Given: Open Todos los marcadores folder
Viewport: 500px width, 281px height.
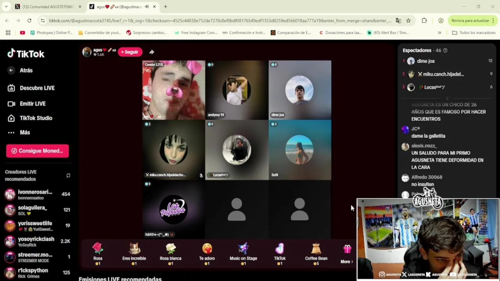Looking at the screenshot, I should (x=473, y=33).
